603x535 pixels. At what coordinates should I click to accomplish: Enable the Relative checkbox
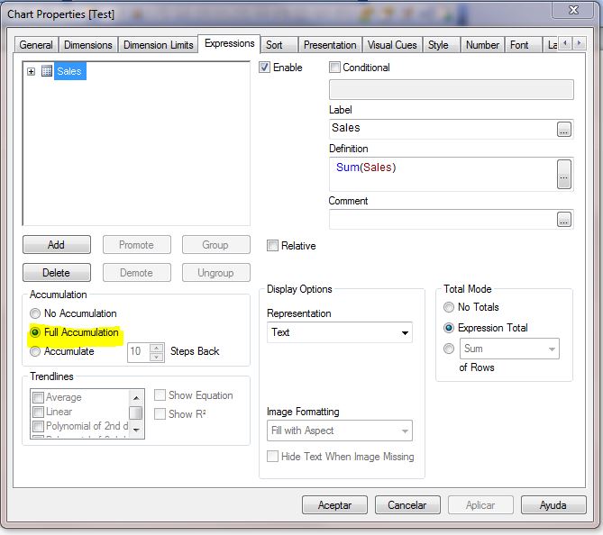(272, 246)
